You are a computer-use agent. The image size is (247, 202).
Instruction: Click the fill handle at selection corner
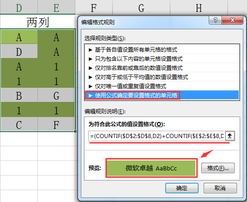(75, 131)
